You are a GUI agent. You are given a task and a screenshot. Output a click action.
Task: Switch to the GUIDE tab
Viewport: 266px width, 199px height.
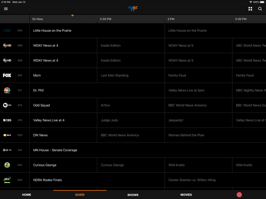tap(80, 195)
